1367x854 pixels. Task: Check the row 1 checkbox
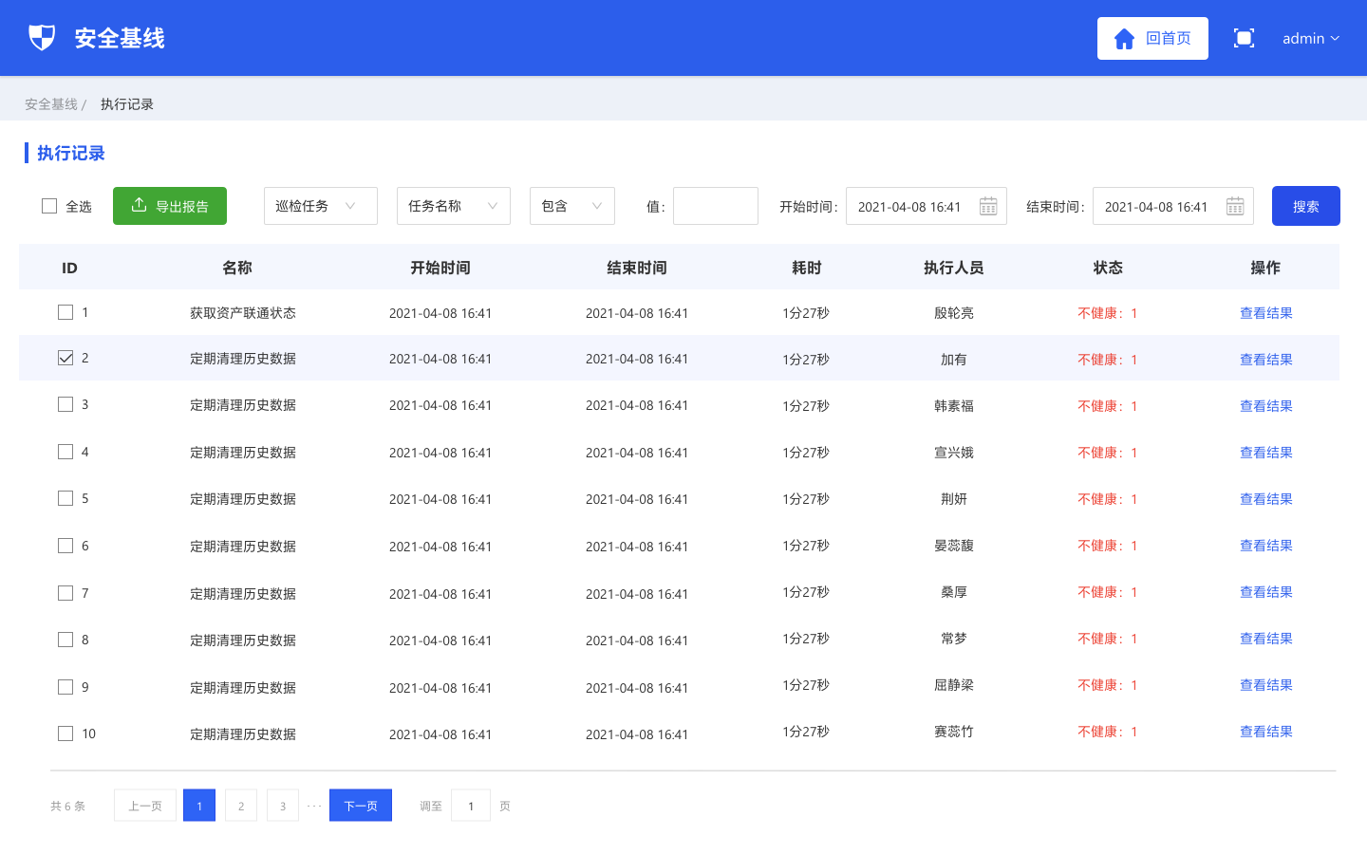coord(66,312)
